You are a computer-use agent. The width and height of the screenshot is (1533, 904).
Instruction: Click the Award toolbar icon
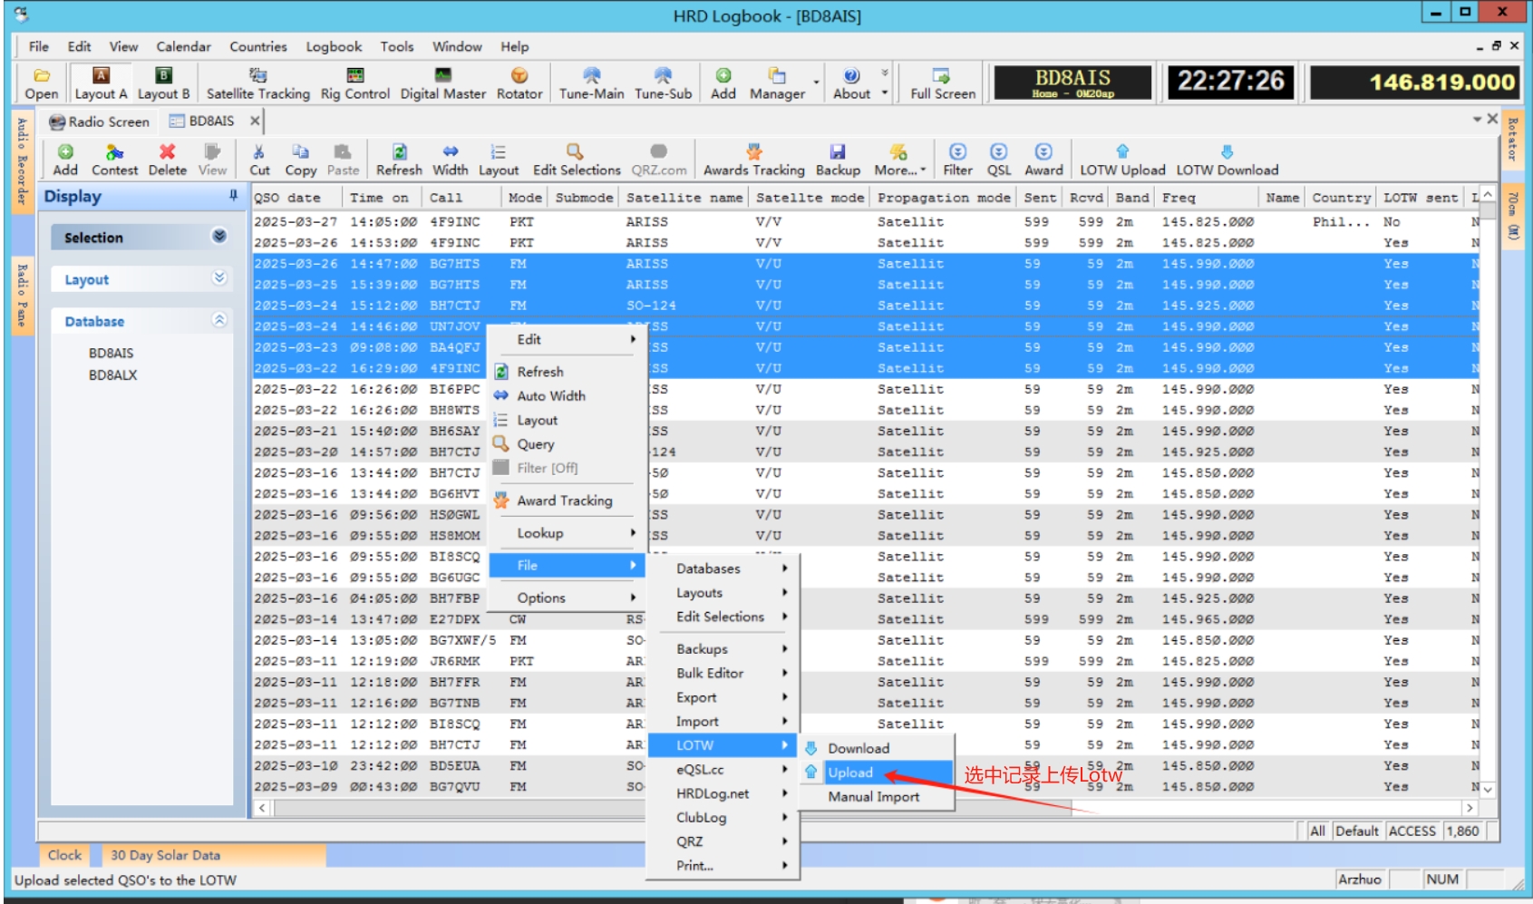click(1043, 160)
